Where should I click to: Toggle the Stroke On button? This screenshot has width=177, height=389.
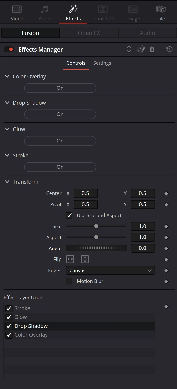tap(60, 167)
